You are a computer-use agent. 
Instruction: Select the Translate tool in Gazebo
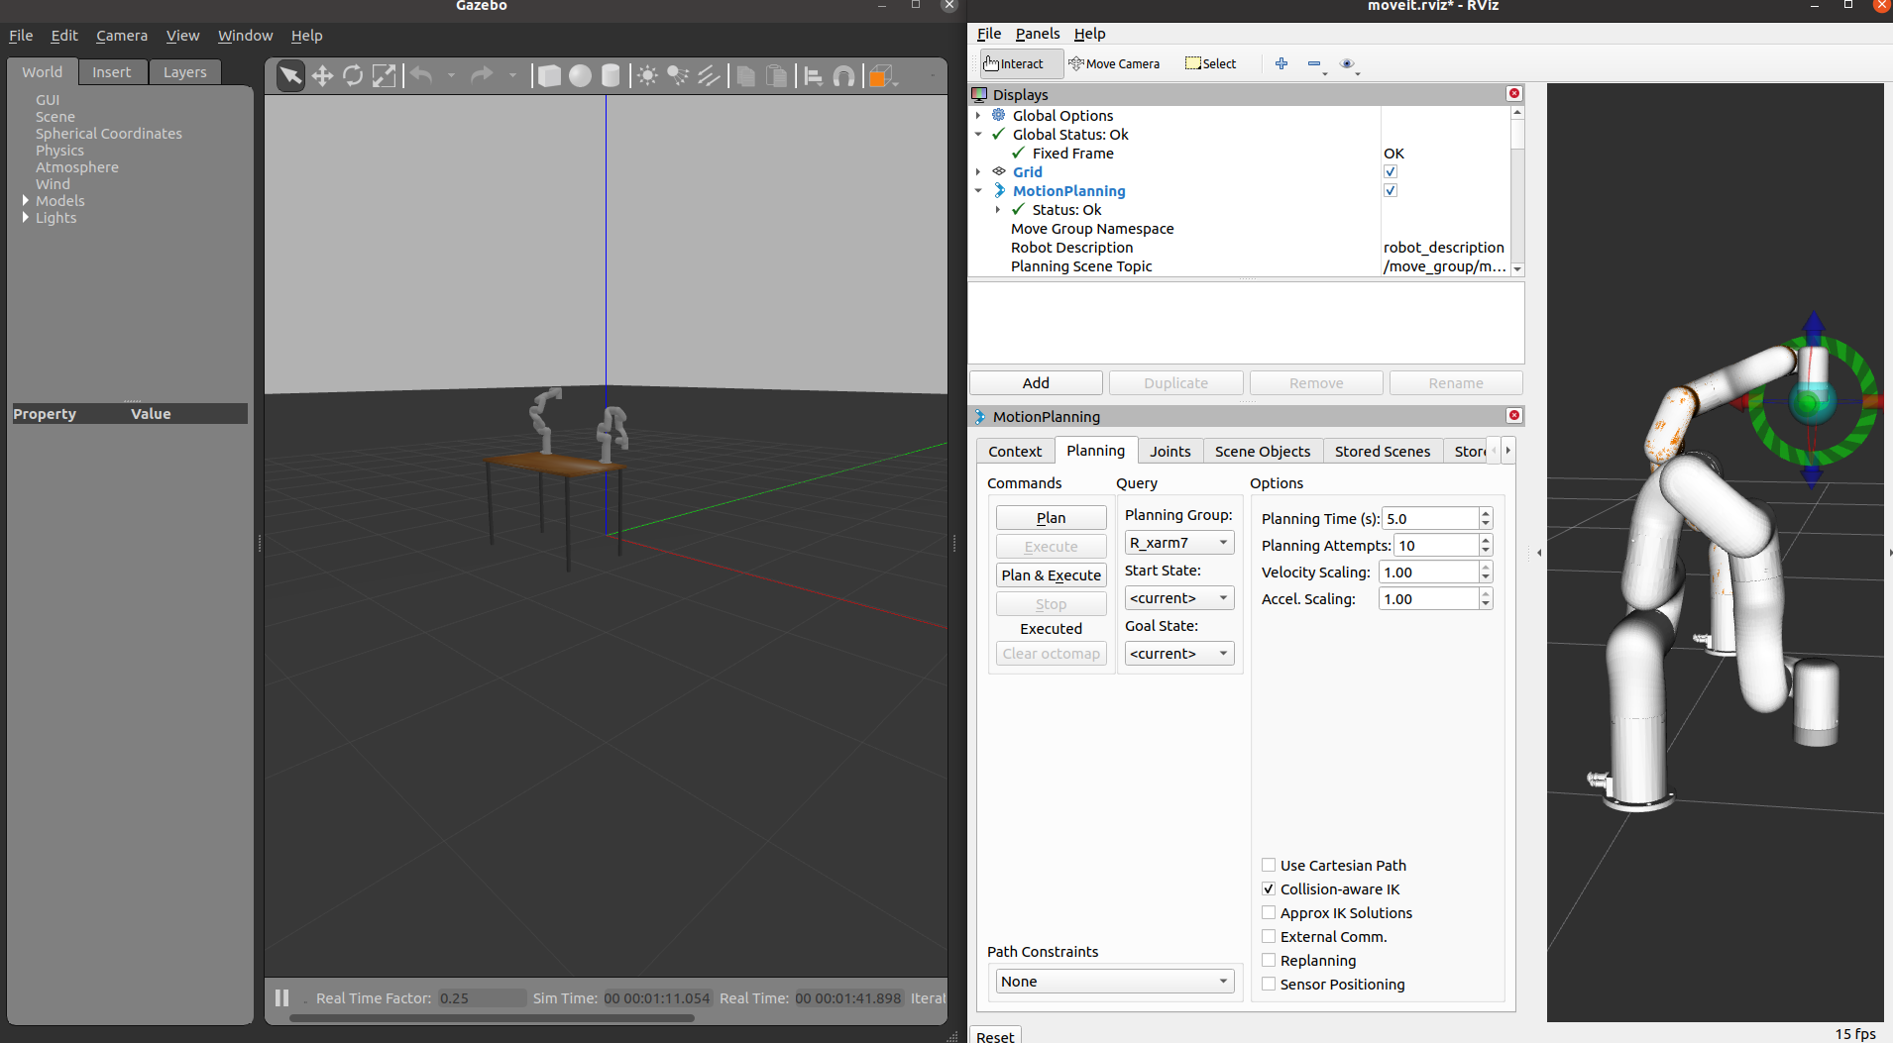(x=323, y=76)
